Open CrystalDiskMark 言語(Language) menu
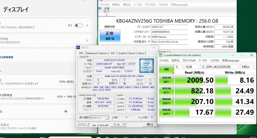 tap(231, 60)
